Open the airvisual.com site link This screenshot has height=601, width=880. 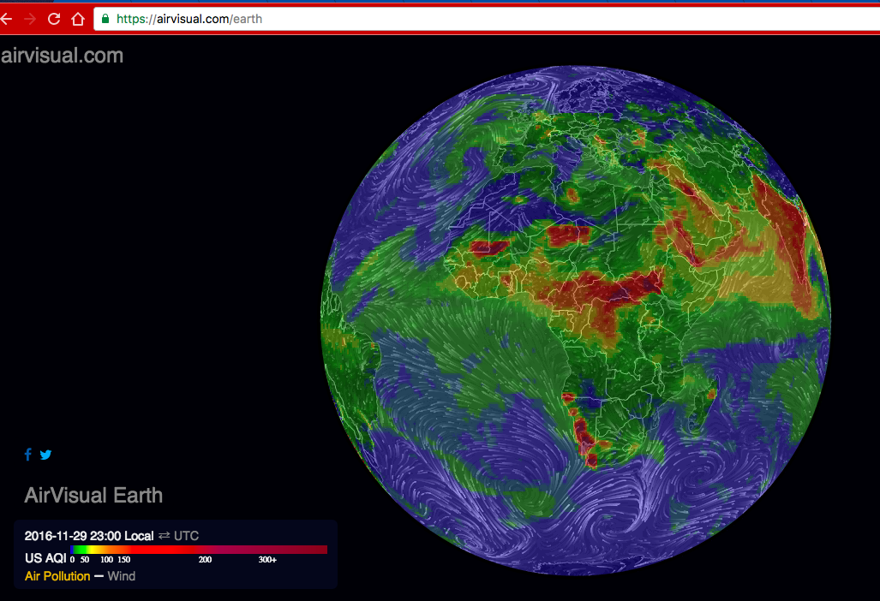[x=62, y=56]
